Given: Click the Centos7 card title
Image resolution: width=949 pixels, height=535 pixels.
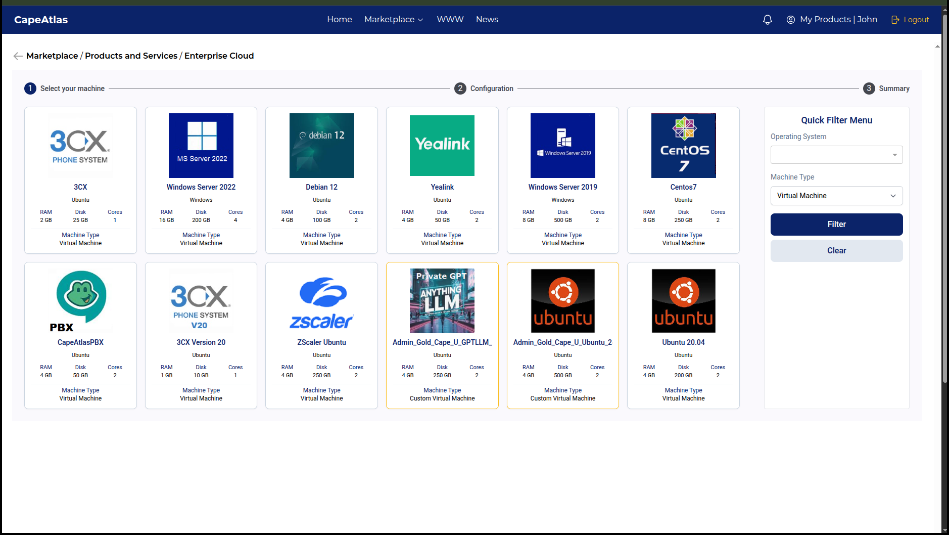Looking at the screenshot, I should pyautogui.click(x=684, y=187).
